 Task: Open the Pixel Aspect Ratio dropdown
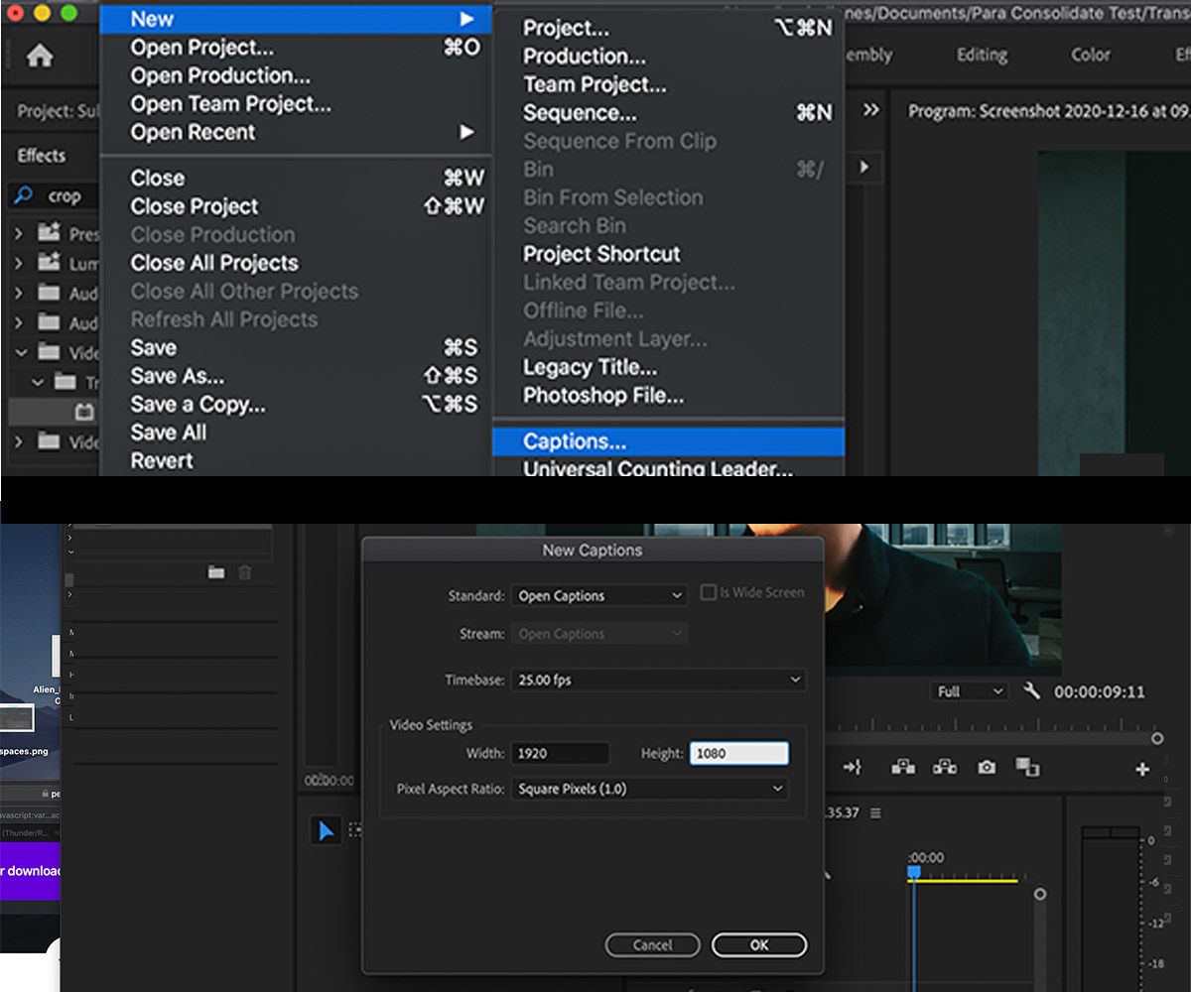pyautogui.click(x=649, y=790)
